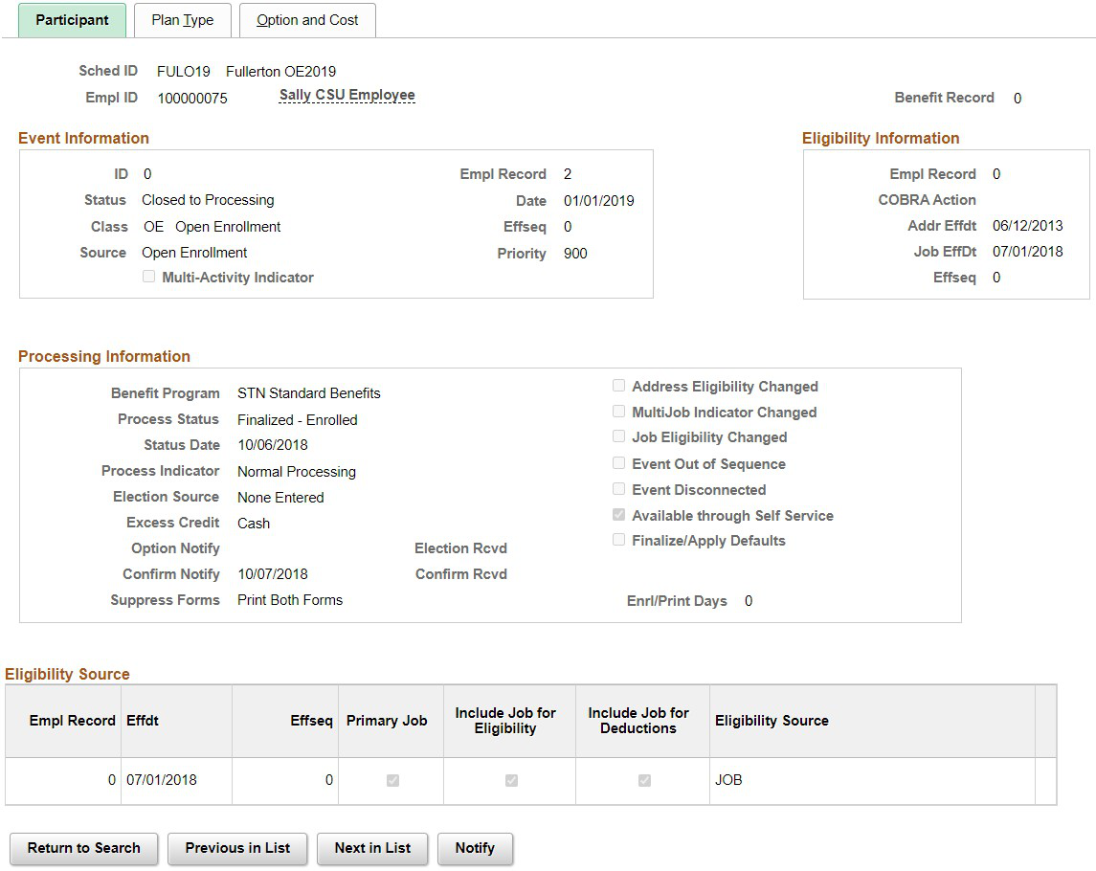Image resolution: width=1096 pixels, height=871 pixels.
Task: Go to Next in List
Action: 372,848
